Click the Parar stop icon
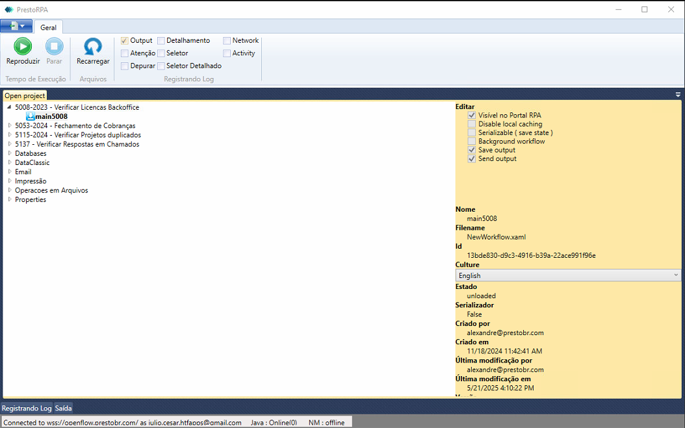Screen dimensions: 685x428 54,46
